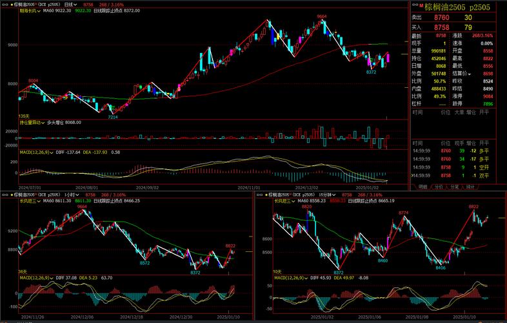Click the link icon in 15-minute chart header
This screenshot has width=507, height=323.
coord(260,194)
